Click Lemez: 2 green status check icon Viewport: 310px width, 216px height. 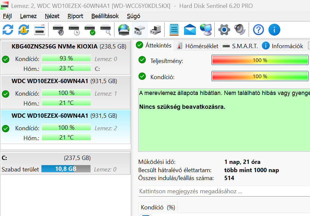(6, 129)
